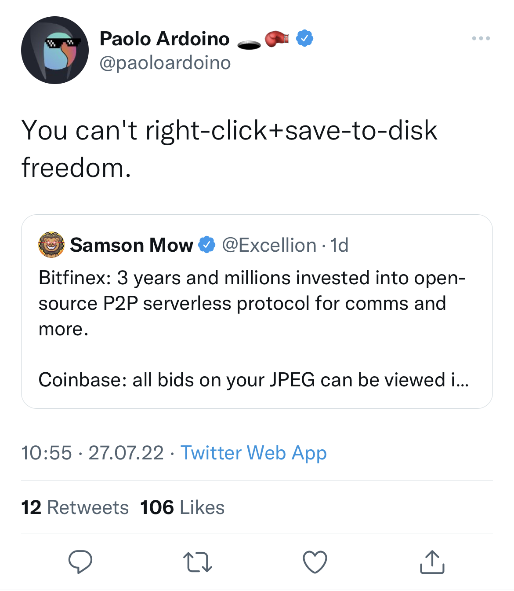View the 106 Likes list
Image resolution: width=514 pixels, height=591 pixels.
click(182, 507)
